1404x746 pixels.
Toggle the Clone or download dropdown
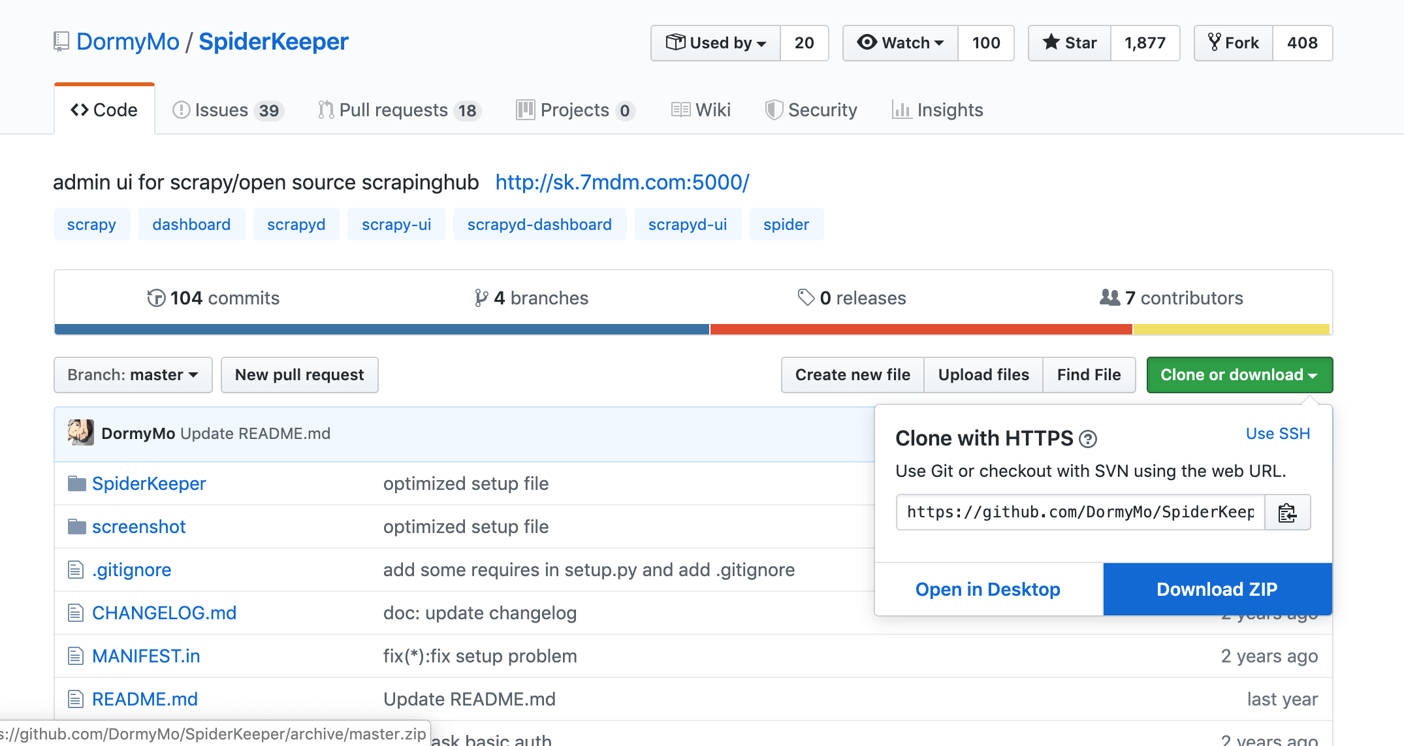1239,375
